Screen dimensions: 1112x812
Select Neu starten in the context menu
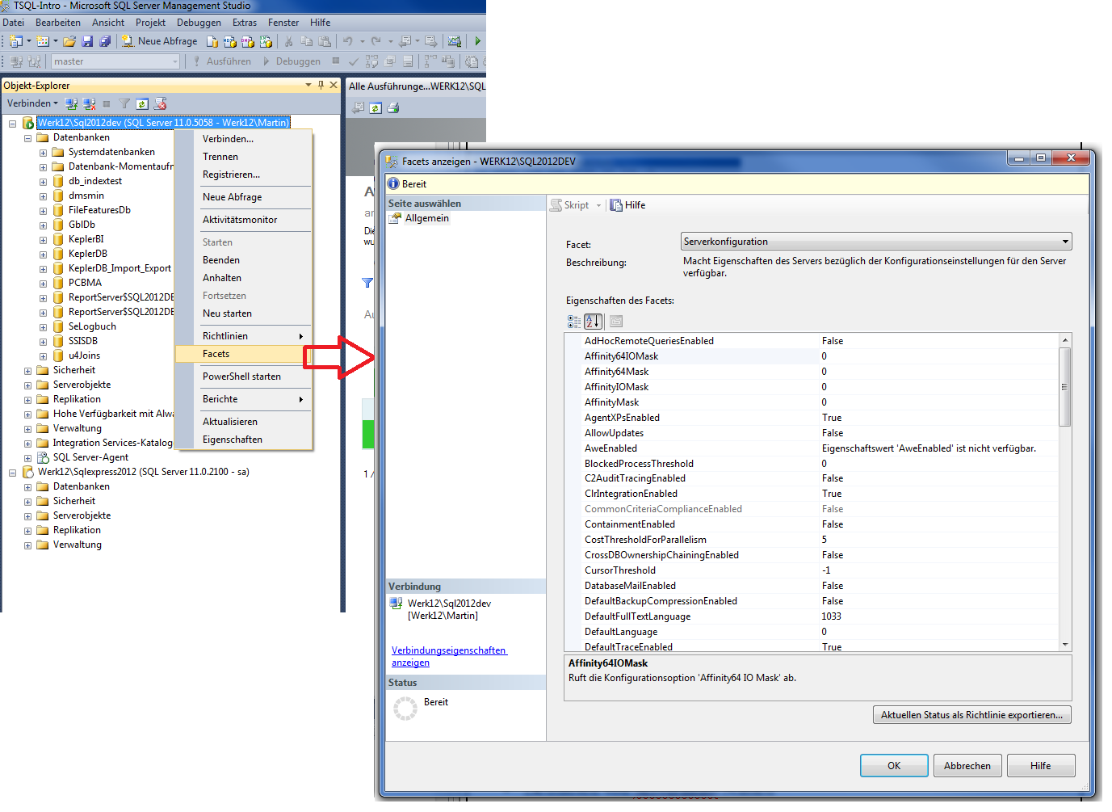click(244, 313)
